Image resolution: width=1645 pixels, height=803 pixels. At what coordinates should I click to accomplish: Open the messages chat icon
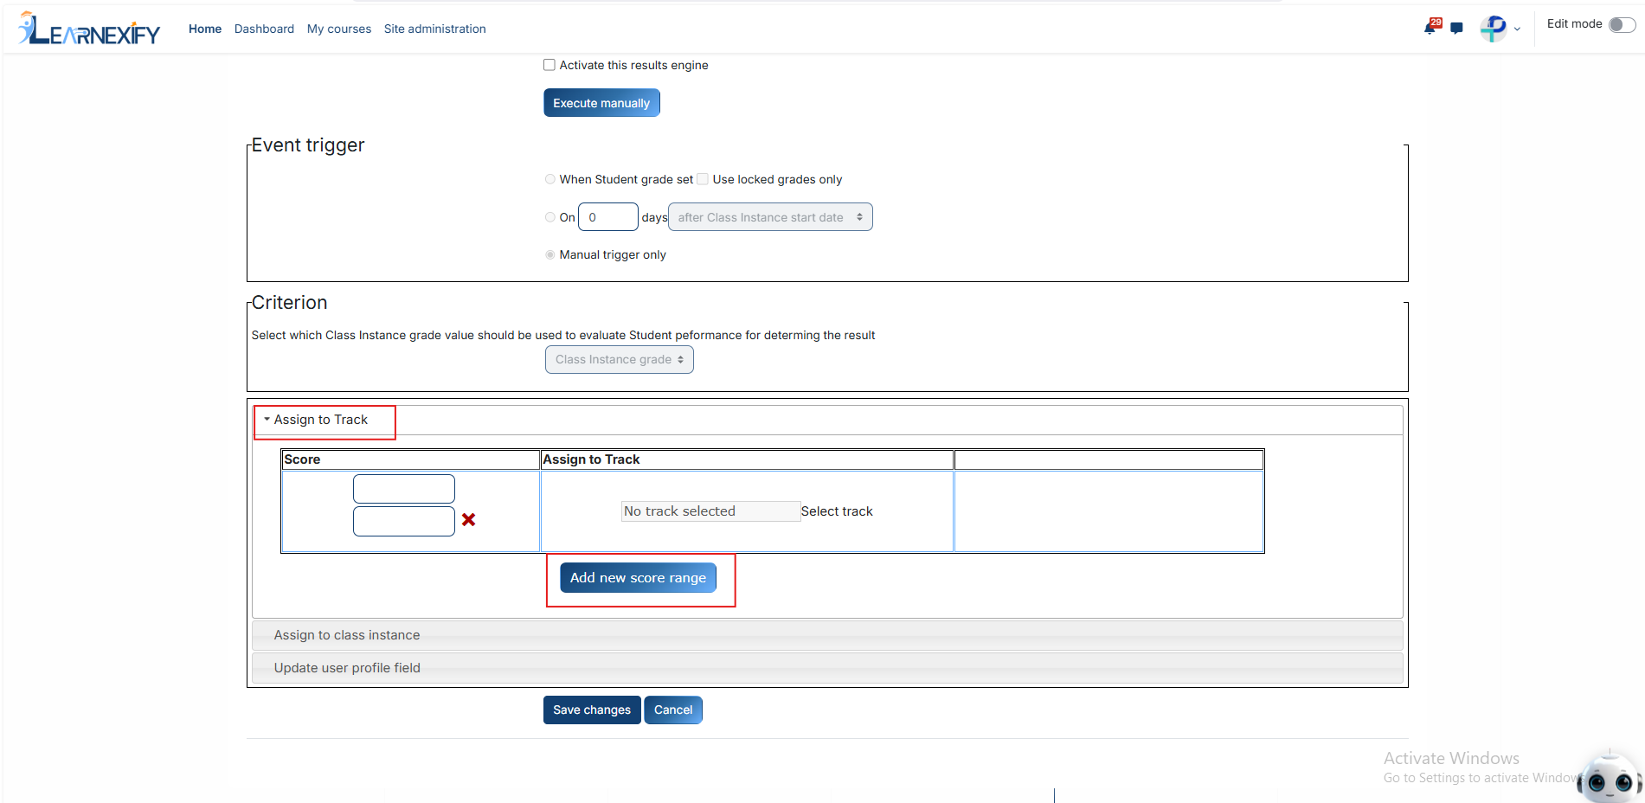(x=1457, y=29)
